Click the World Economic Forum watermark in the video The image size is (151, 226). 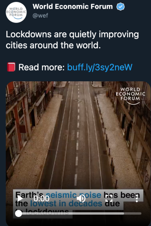pos(130,95)
